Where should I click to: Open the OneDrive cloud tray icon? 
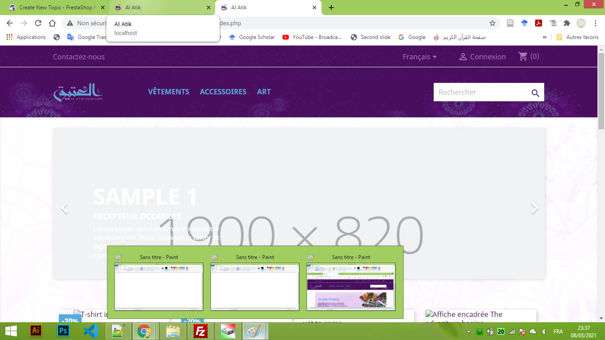(x=533, y=332)
